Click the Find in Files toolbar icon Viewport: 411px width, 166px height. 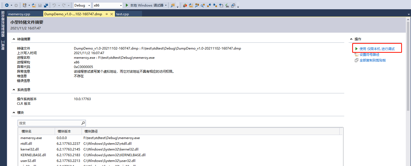coord(173,5)
